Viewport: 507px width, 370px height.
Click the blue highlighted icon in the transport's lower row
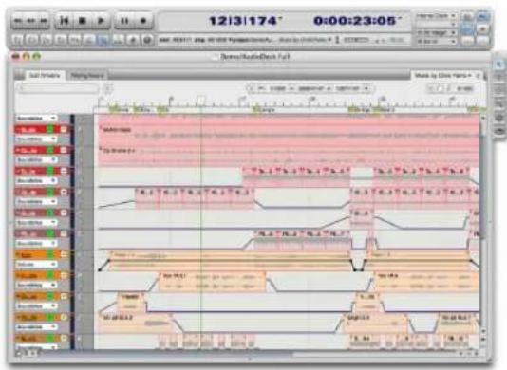[x=103, y=40]
